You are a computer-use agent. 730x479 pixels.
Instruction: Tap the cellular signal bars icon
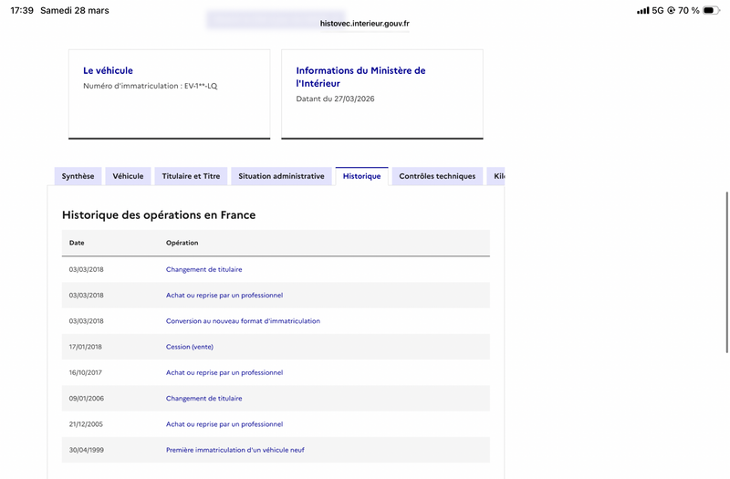pyautogui.click(x=643, y=10)
